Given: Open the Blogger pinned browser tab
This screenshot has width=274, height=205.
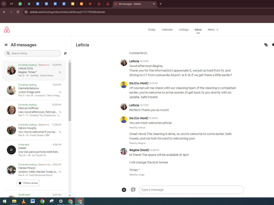Looking at the screenshot, I should pyautogui.click(x=81, y=4).
